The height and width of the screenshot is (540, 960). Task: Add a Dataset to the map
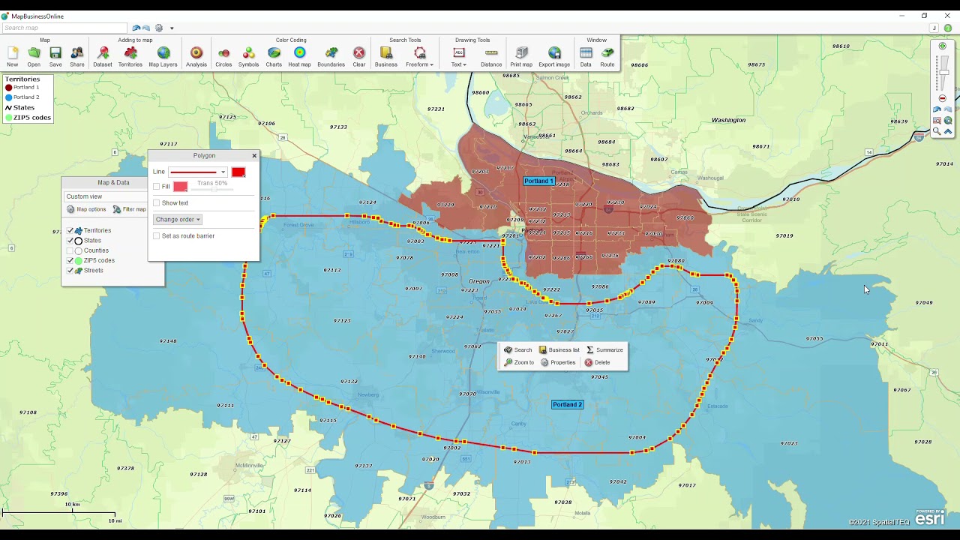(103, 56)
